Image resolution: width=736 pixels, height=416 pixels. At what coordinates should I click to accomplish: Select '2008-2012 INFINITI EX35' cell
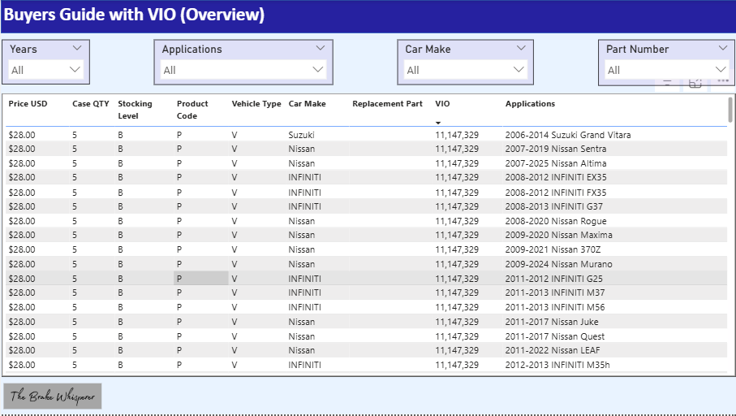[556, 178]
